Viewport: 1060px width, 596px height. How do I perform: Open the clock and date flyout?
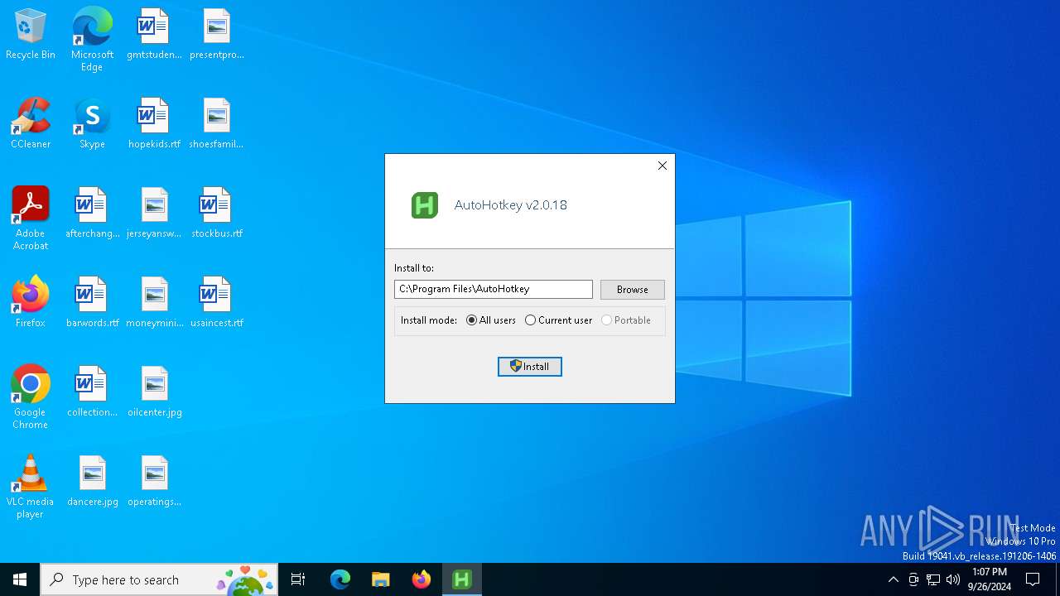[x=990, y=579]
